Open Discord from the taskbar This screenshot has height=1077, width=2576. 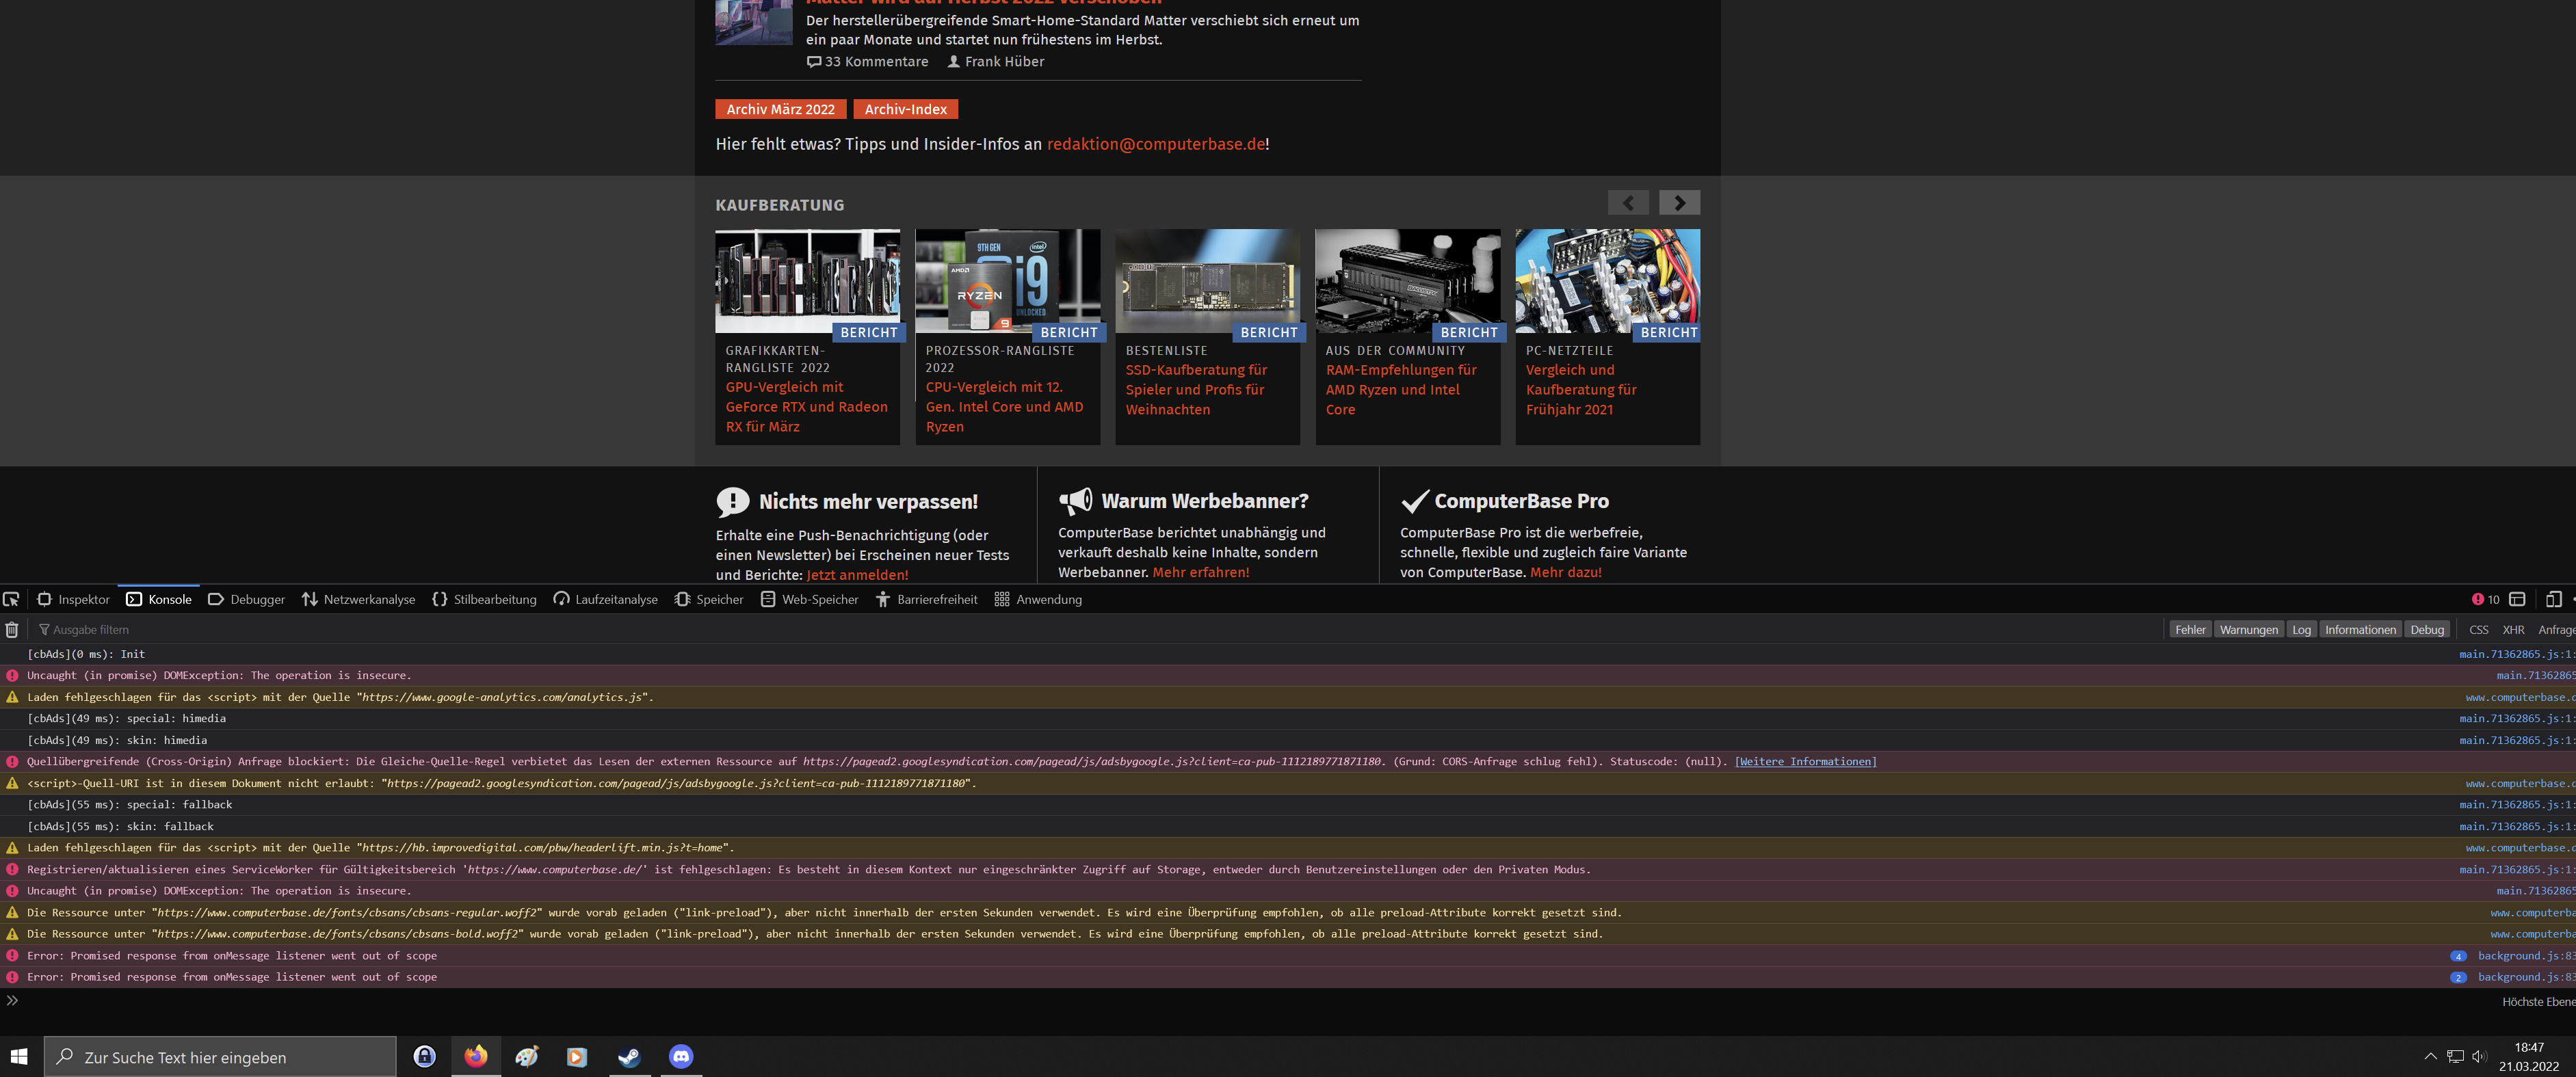pos(680,1056)
